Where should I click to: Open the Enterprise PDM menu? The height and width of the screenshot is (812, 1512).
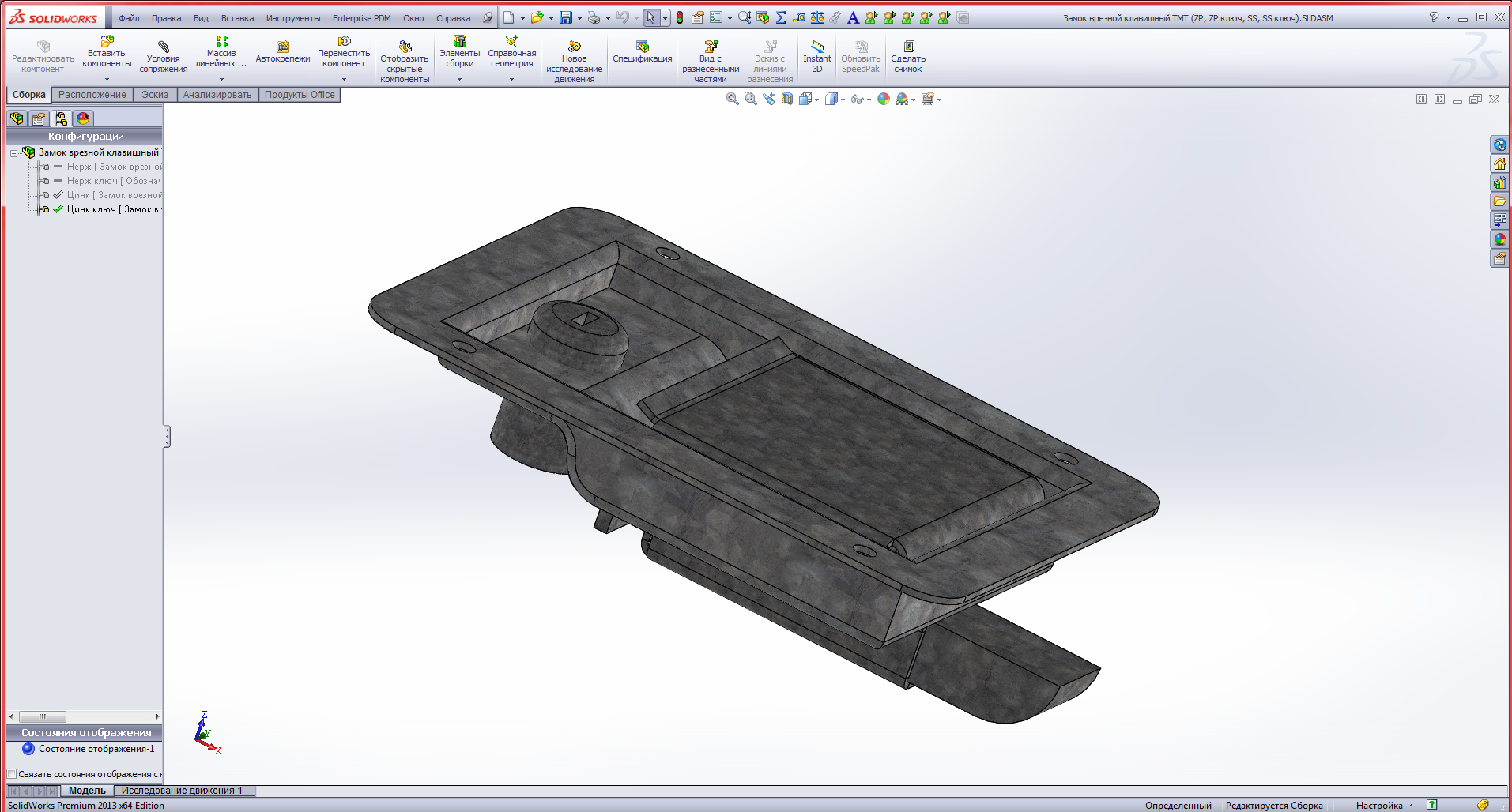tap(361, 18)
